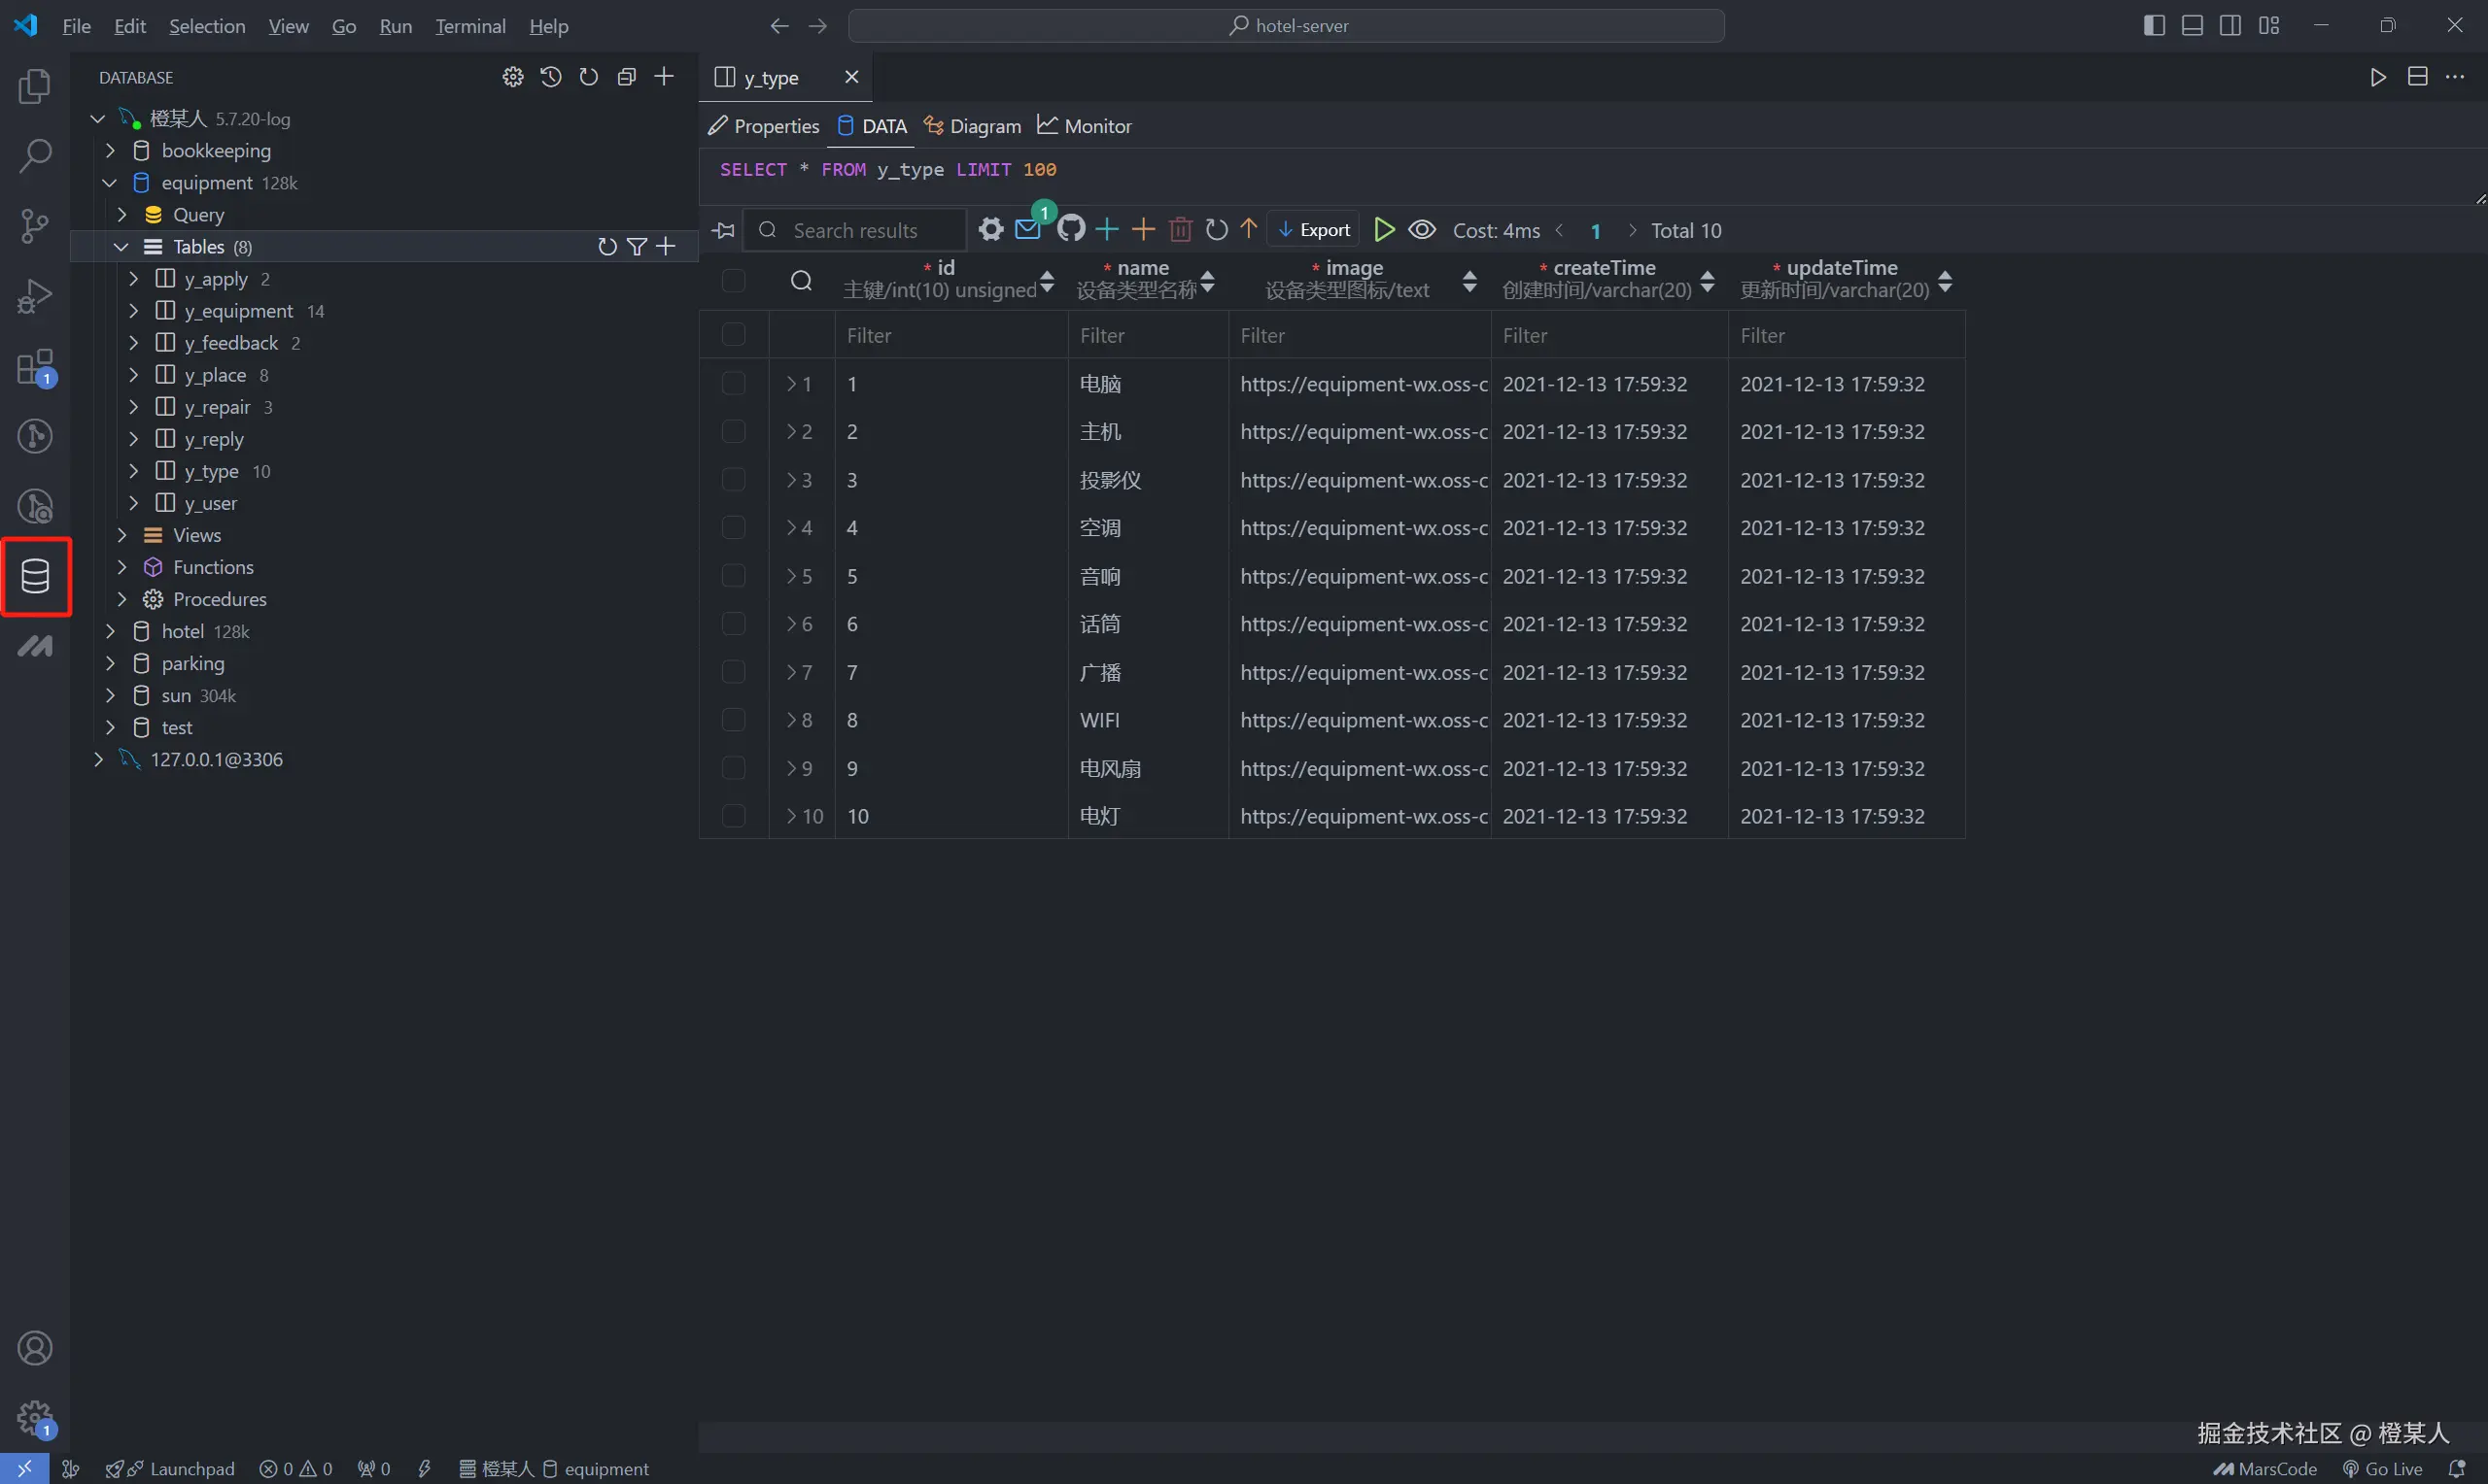Click the red trash delete row icon
Screen dimensions: 2488x1484
click(x=1181, y=230)
